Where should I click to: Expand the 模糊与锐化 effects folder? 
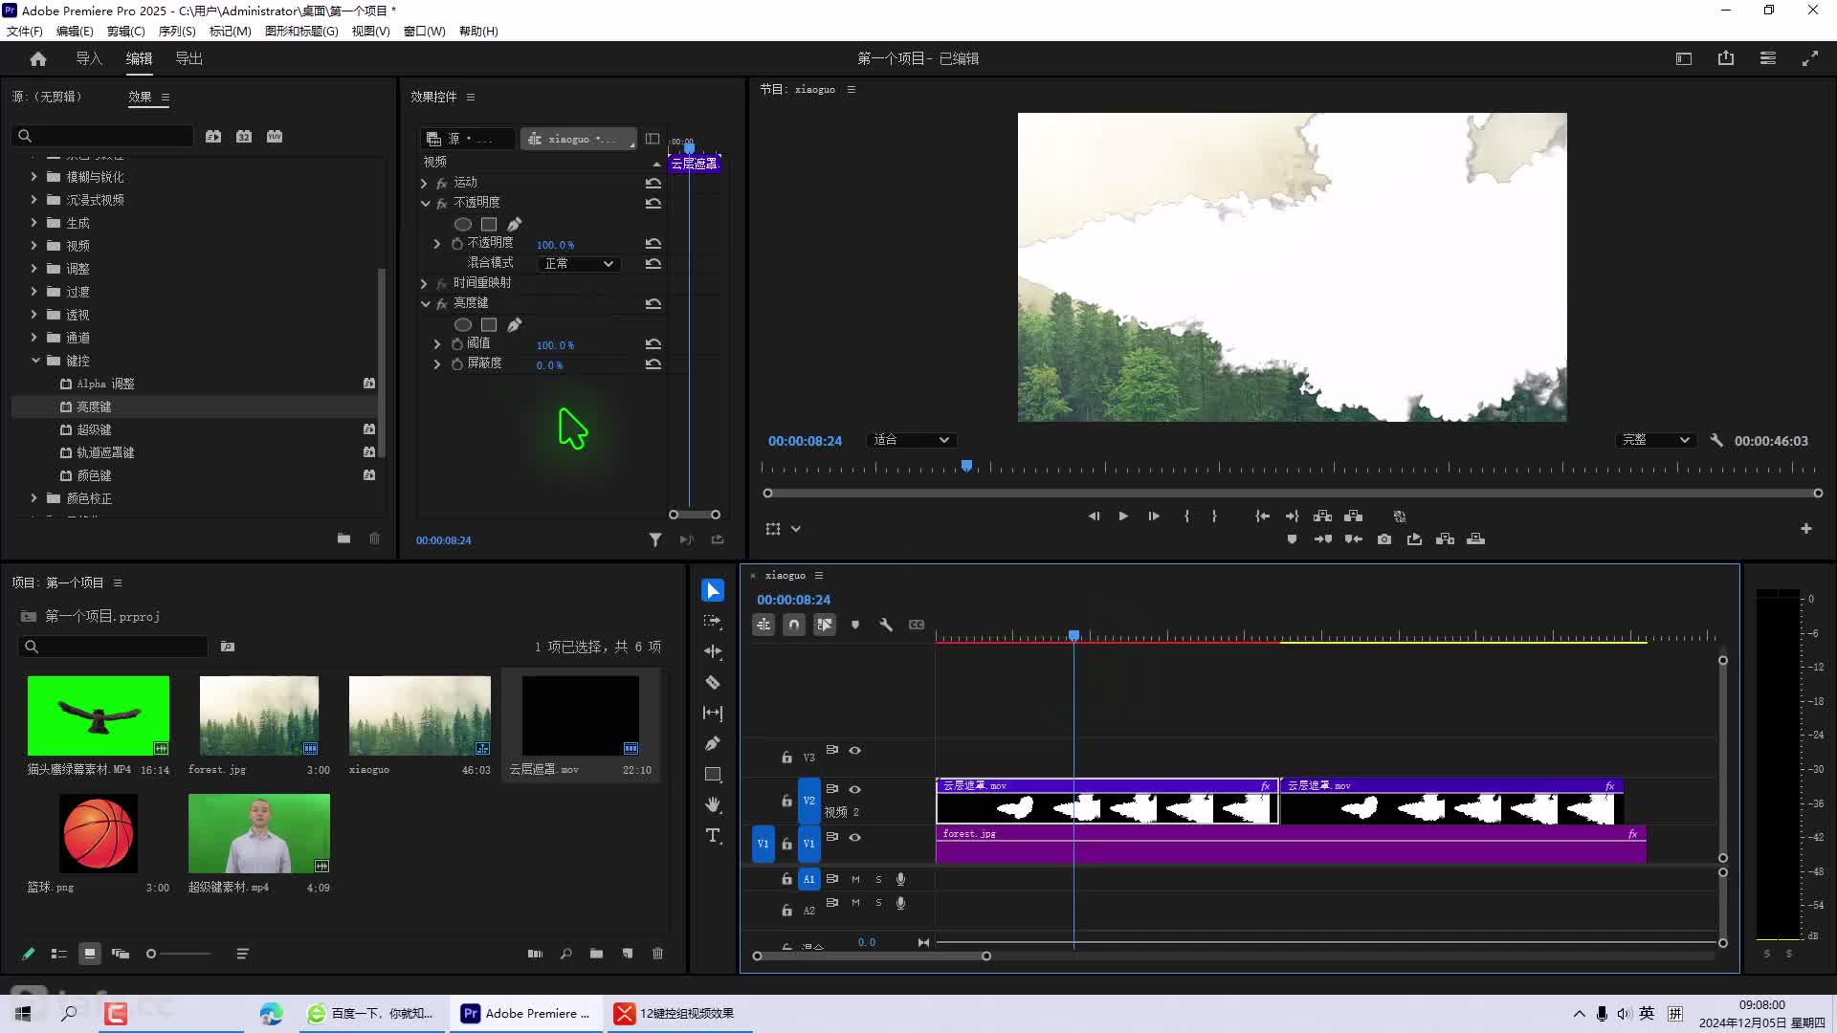pos(33,177)
